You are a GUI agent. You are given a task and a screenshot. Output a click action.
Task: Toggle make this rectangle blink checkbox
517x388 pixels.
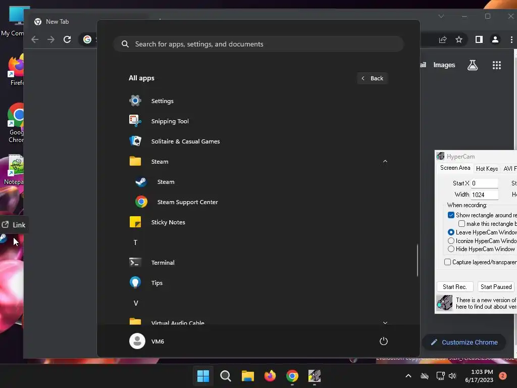click(461, 224)
